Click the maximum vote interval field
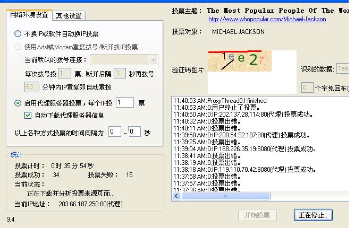 coord(134,131)
